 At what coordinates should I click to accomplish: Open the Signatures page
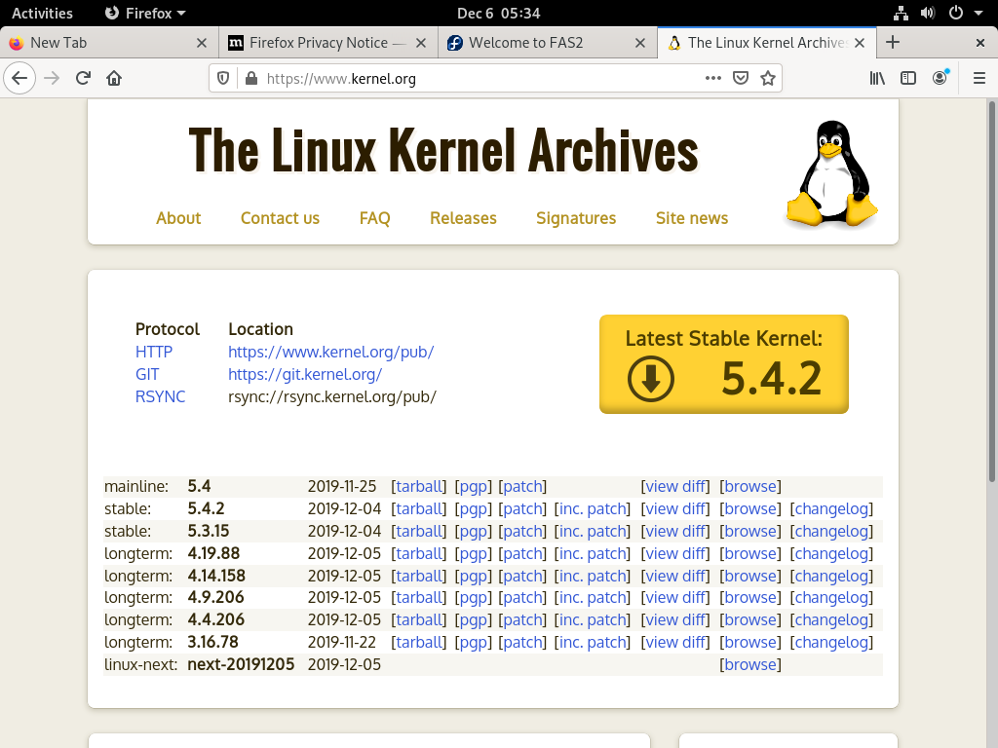pyautogui.click(x=576, y=218)
